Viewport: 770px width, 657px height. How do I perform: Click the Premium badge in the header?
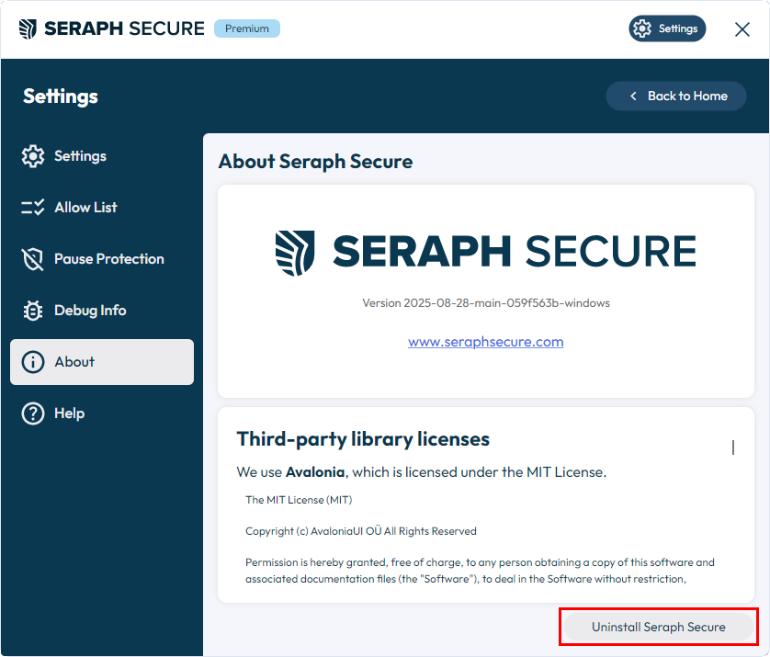point(247,28)
